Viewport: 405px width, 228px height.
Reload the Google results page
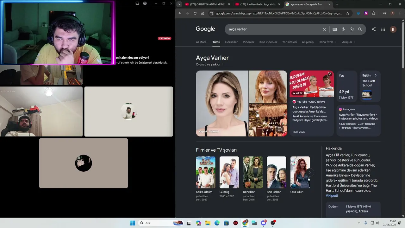(195, 13)
